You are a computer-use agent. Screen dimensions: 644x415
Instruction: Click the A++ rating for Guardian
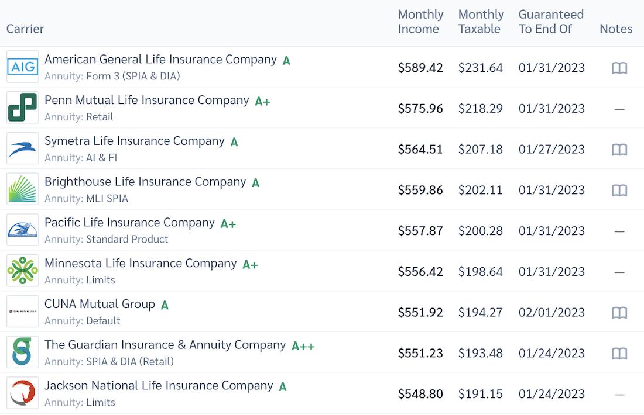tap(303, 346)
